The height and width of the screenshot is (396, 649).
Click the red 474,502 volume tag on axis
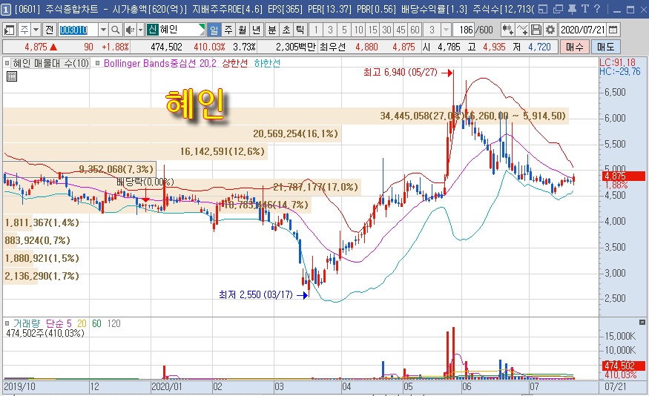(623, 366)
